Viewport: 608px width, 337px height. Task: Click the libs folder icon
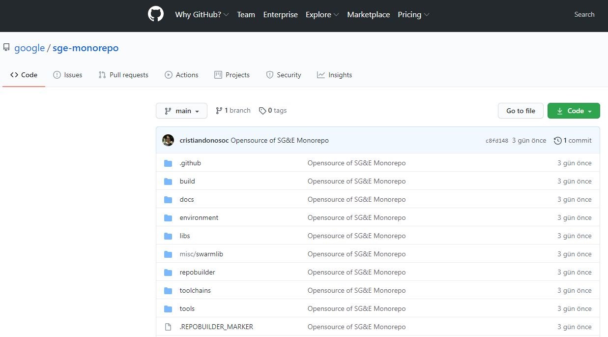point(168,236)
